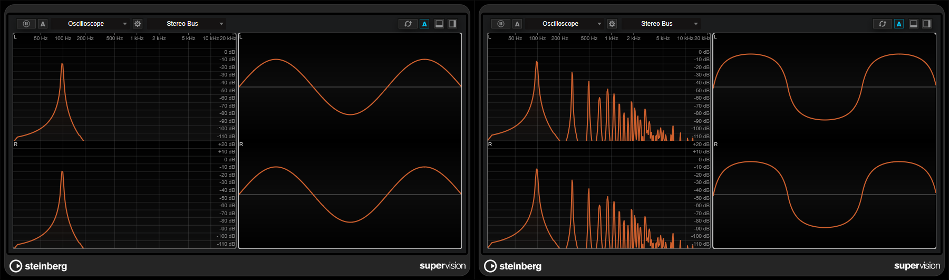Select the R oscilloscope display in left window
The width and height of the screenshot is (949, 280).
click(x=350, y=195)
